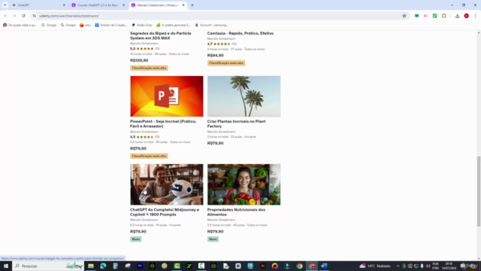The width and height of the screenshot is (481, 271).
Task: Click the green checkmark extension icon
Action: coord(434,16)
